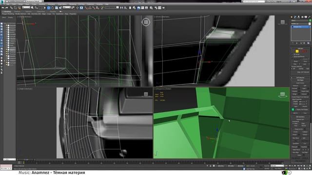
Task: Toggle Auto Key animation mode
Action: click(x=267, y=166)
